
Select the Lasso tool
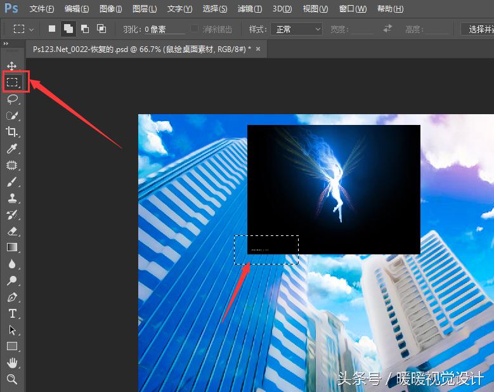(x=12, y=99)
